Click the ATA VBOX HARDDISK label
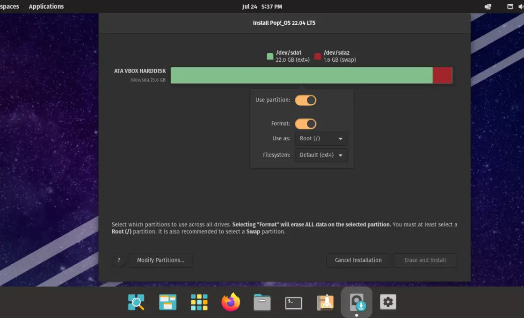Image resolution: width=524 pixels, height=318 pixels. point(140,71)
